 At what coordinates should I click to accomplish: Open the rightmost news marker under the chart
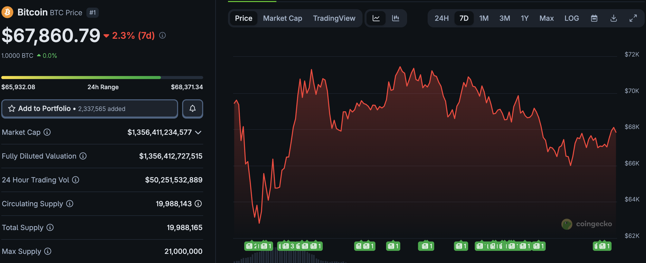pos(605,246)
